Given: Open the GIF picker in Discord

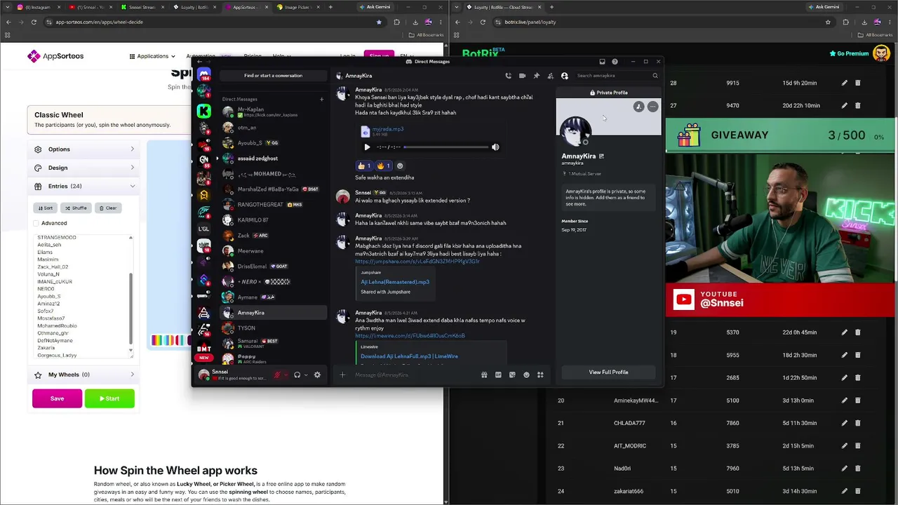Looking at the screenshot, I should 498,375.
